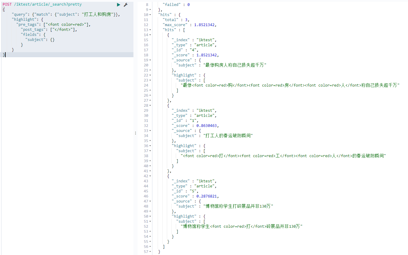Collapse the "hits" object at line 10
This screenshot has height=255, width=408.
coord(150,15)
